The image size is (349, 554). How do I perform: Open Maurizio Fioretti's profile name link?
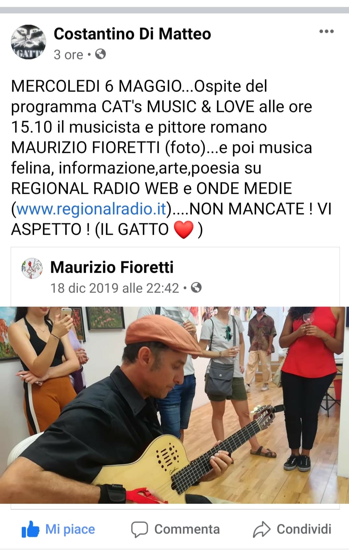click(x=112, y=267)
